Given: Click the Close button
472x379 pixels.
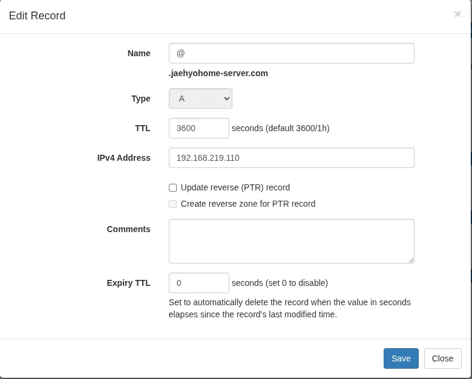Looking at the screenshot, I should [x=442, y=358].
